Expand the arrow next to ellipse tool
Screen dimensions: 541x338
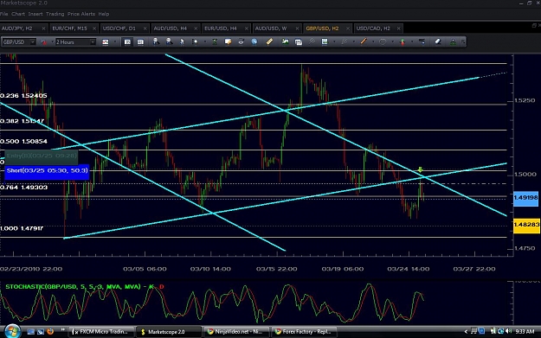[x=393, y=42]
